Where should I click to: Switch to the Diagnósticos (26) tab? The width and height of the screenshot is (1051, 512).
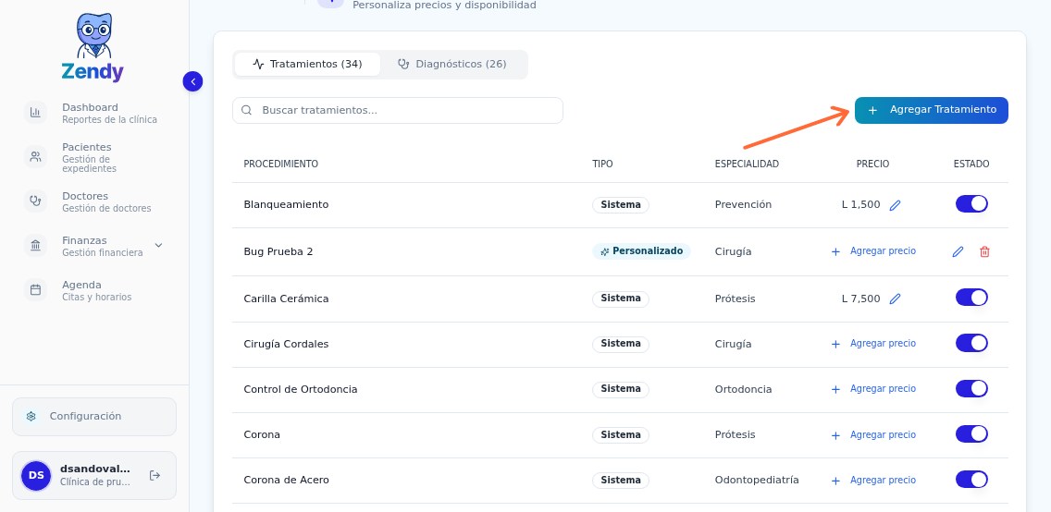(452, 65)
